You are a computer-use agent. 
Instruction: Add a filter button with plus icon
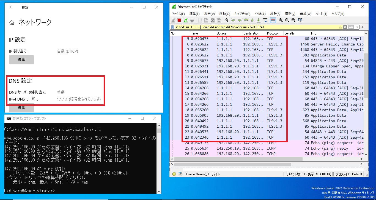(362, 27)
